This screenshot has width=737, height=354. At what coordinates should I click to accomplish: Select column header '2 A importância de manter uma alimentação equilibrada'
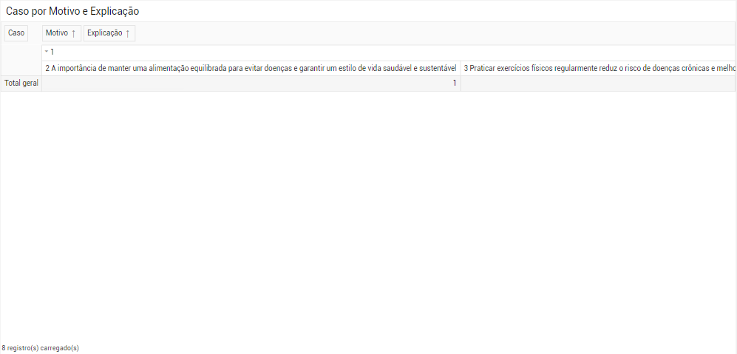251,68
